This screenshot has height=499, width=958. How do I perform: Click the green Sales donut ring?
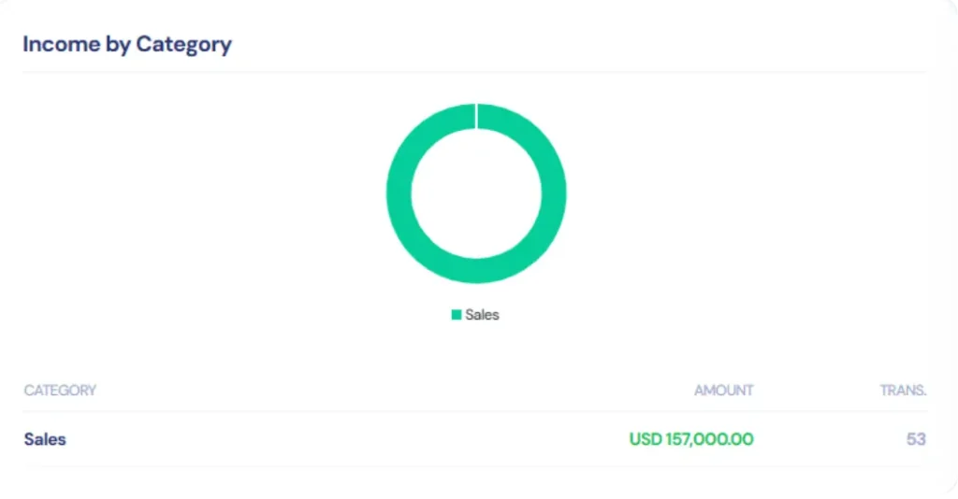[399, 193]
